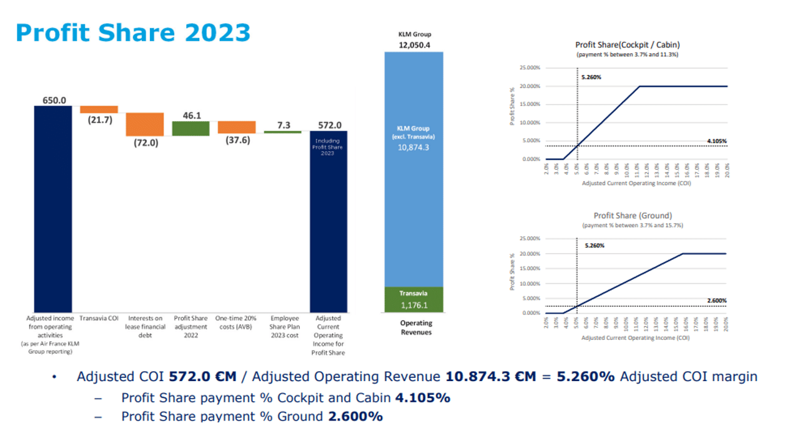This screenshot has height=448, width=795.
Task: Click the 25.000% tick on Cockpit chart
Action: (x=530, y=67)
